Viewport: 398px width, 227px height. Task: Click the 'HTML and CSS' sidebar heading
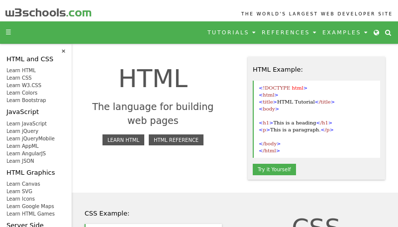(30, 59)
